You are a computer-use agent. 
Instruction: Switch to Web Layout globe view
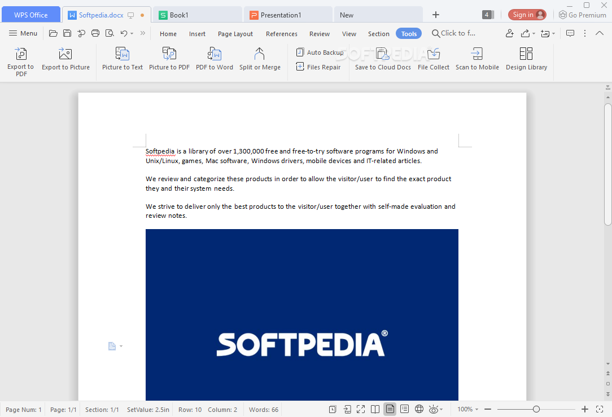(x=419, y=409)
